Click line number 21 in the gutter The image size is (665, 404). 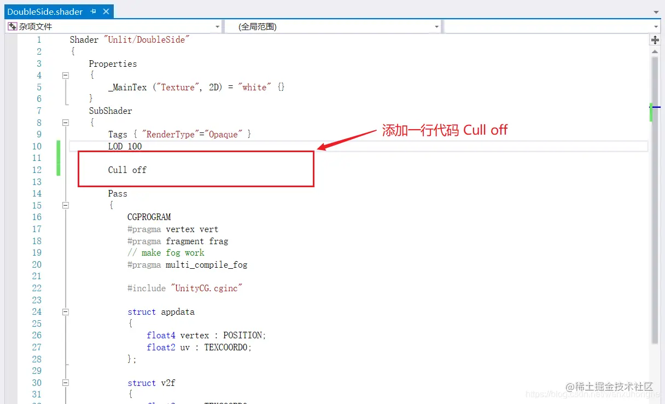coord(37,276)
